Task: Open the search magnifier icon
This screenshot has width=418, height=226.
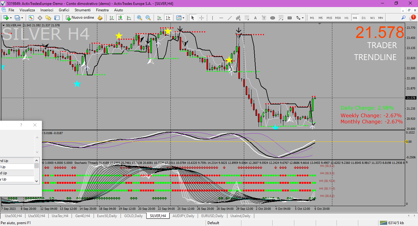Action: [403, 18]
